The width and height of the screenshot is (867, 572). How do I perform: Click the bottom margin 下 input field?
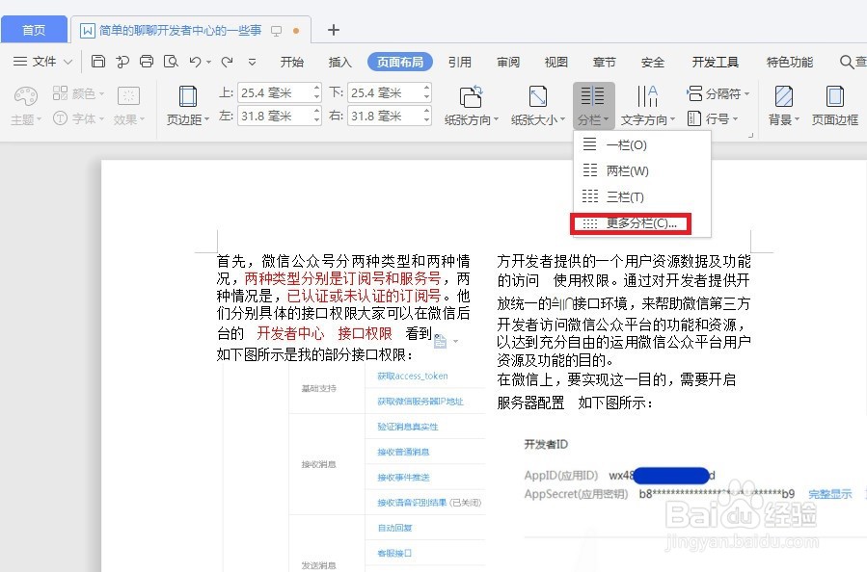tap(384, 92)
